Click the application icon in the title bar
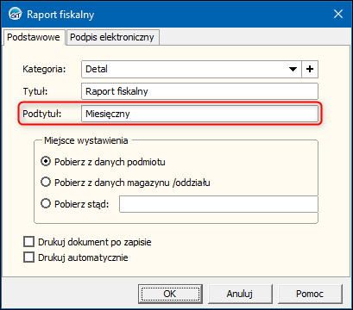 (x=15, y=14)
